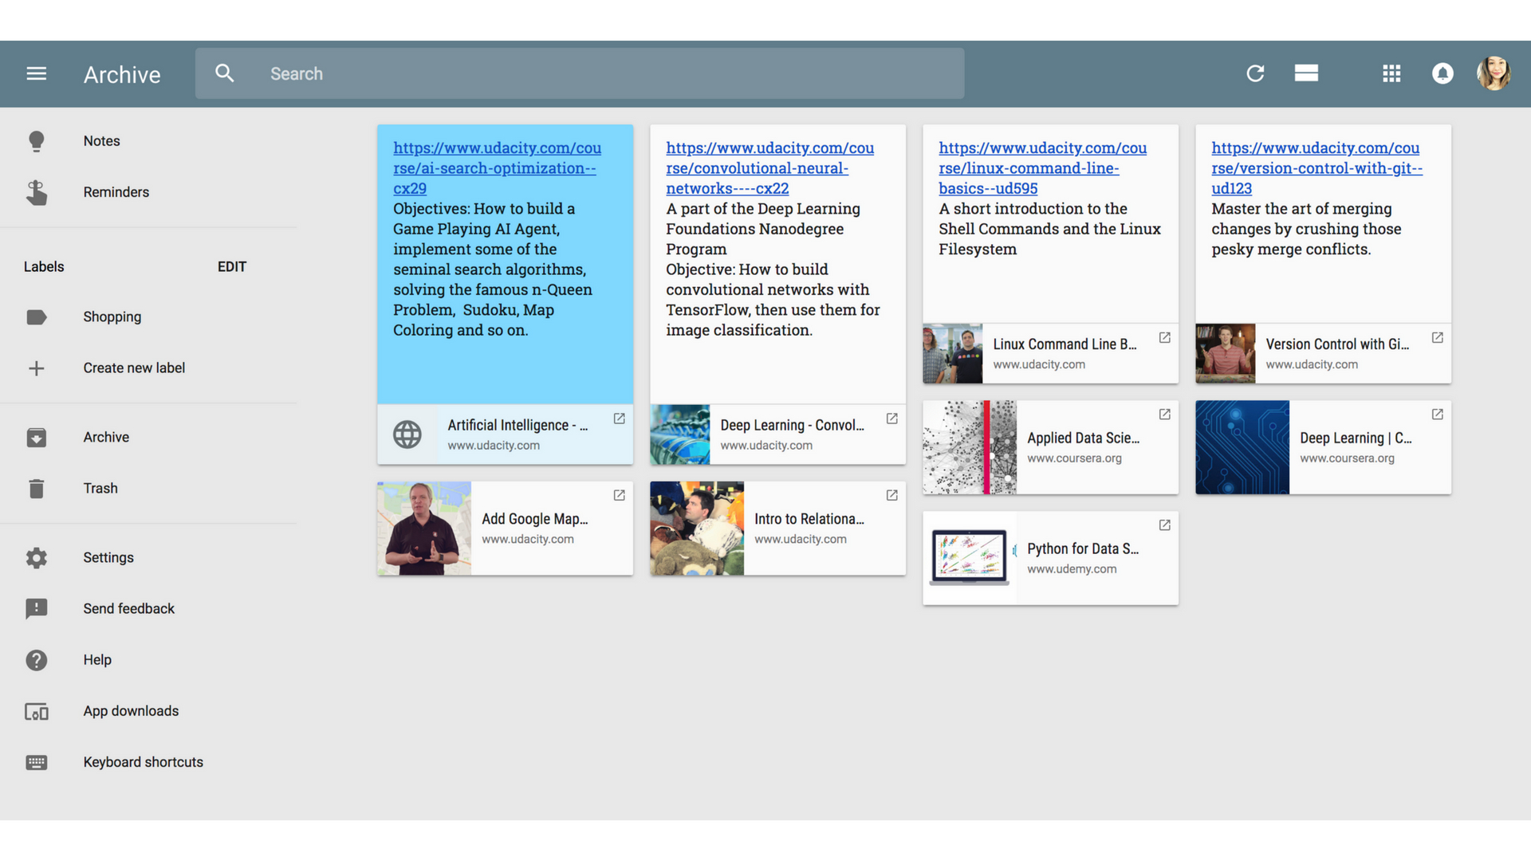Viewport: 1531px width, 861px height.
Task: Open Help from sidebar
Action: point(97,660)
